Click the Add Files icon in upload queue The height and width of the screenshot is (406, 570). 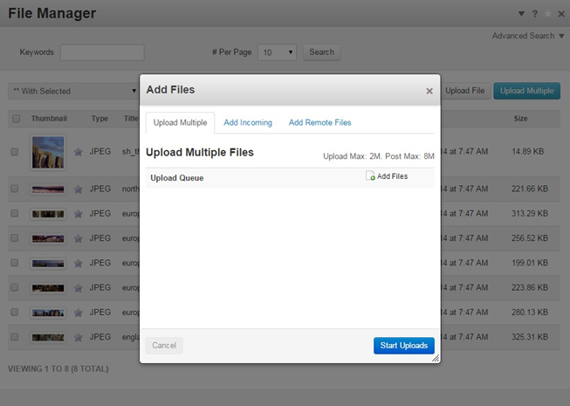click(371, 176)
